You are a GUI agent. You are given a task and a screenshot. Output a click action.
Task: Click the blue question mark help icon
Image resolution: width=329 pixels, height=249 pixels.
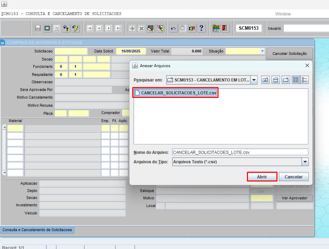[201, 28]
